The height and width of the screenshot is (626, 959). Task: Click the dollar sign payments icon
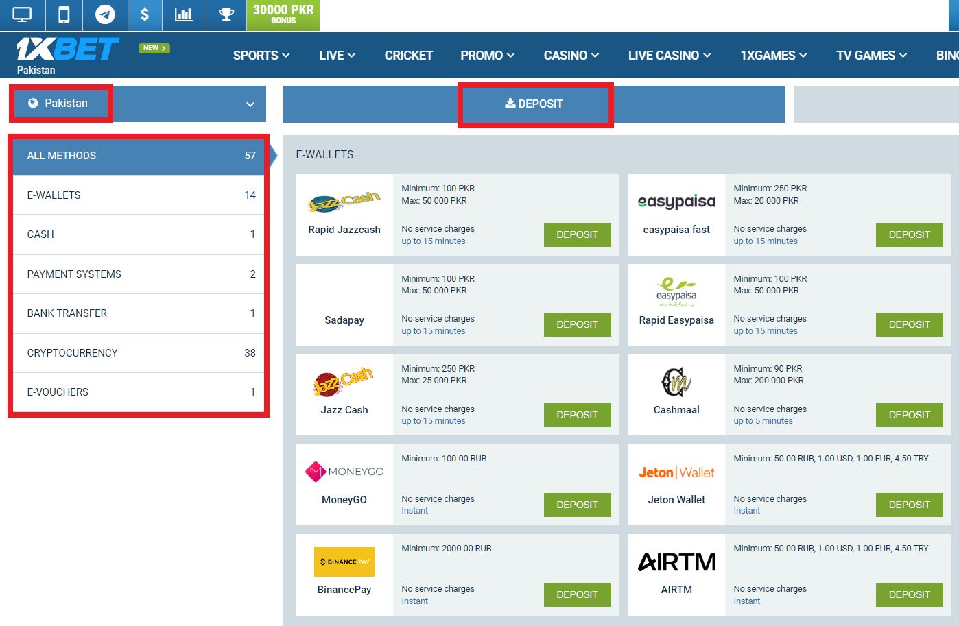click(x=145, y=14)
